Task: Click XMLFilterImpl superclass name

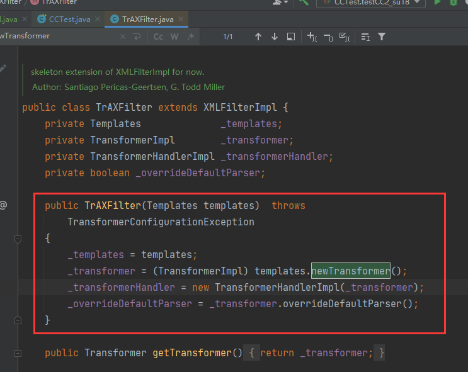Action: point(240,108)
